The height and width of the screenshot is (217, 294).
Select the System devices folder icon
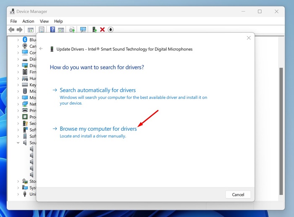tap(25, 188)
